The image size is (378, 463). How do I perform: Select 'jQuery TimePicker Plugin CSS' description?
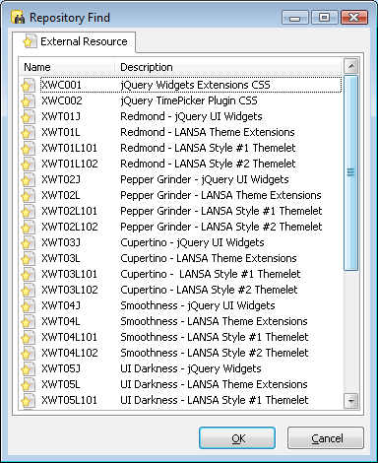coord(189,100)
